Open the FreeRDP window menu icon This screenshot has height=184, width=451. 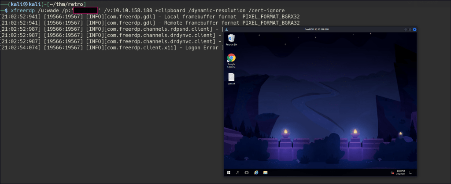tap(227, 29)
